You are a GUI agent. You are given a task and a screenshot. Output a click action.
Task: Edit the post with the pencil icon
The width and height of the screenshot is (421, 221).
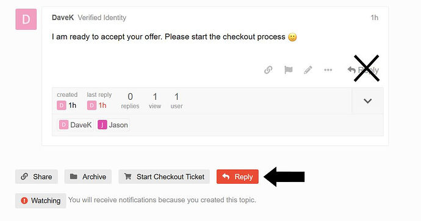coord(308,70)
